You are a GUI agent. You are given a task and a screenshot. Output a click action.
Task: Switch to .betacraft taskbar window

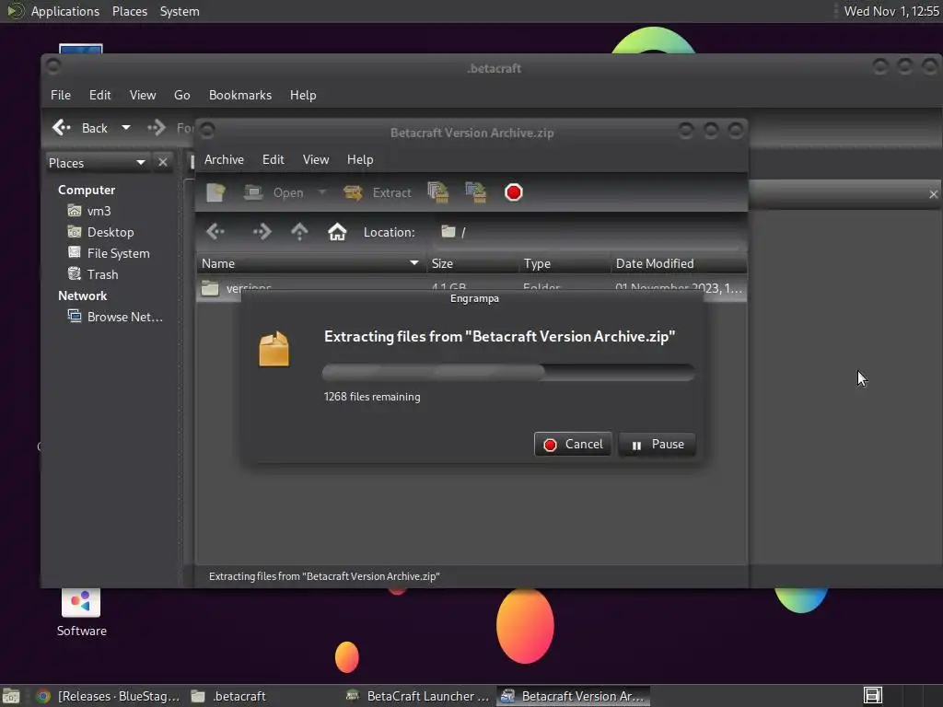point(229,696)
